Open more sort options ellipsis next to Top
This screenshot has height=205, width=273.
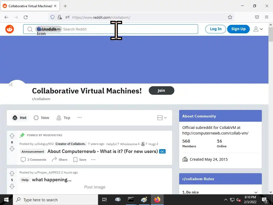click(x=79, y=117)
